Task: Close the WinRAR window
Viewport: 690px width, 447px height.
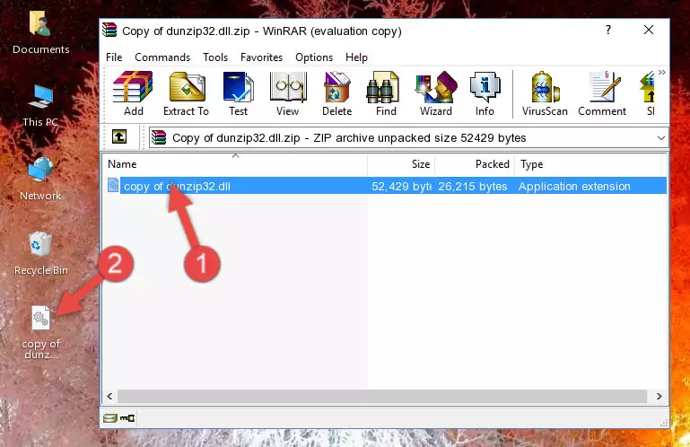Action: pos(648,30)
